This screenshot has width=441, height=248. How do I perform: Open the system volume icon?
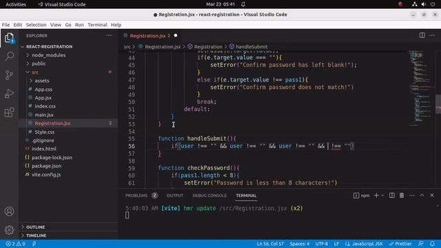[x=424, y=4]
